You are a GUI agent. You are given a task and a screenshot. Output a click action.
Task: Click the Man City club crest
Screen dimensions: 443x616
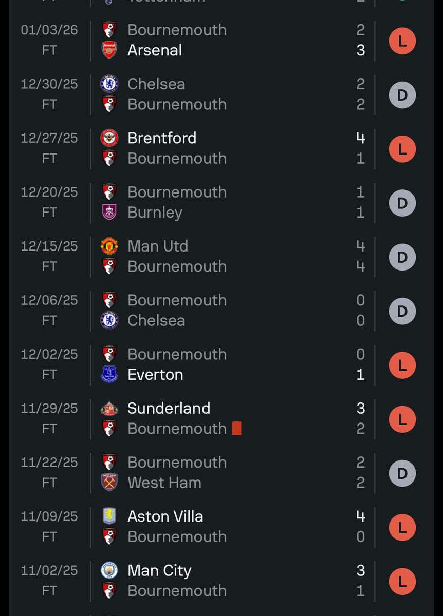click(109, 570)
